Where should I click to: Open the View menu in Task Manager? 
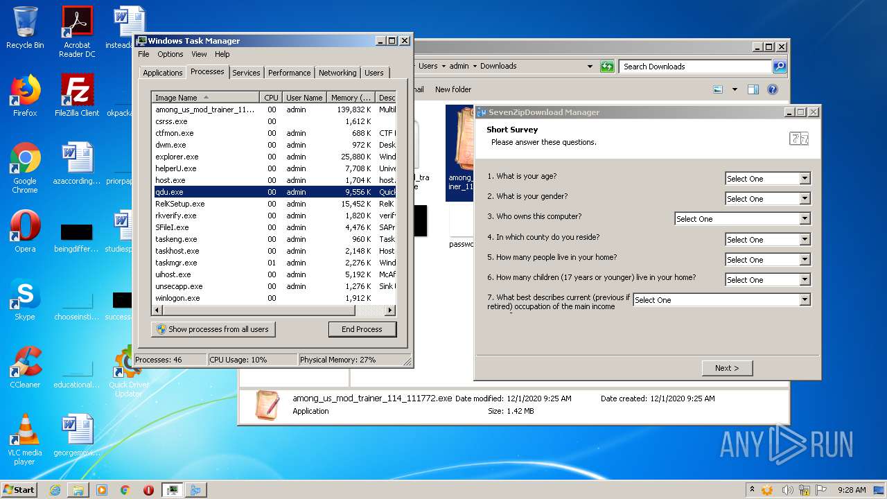tap(199, 54)
